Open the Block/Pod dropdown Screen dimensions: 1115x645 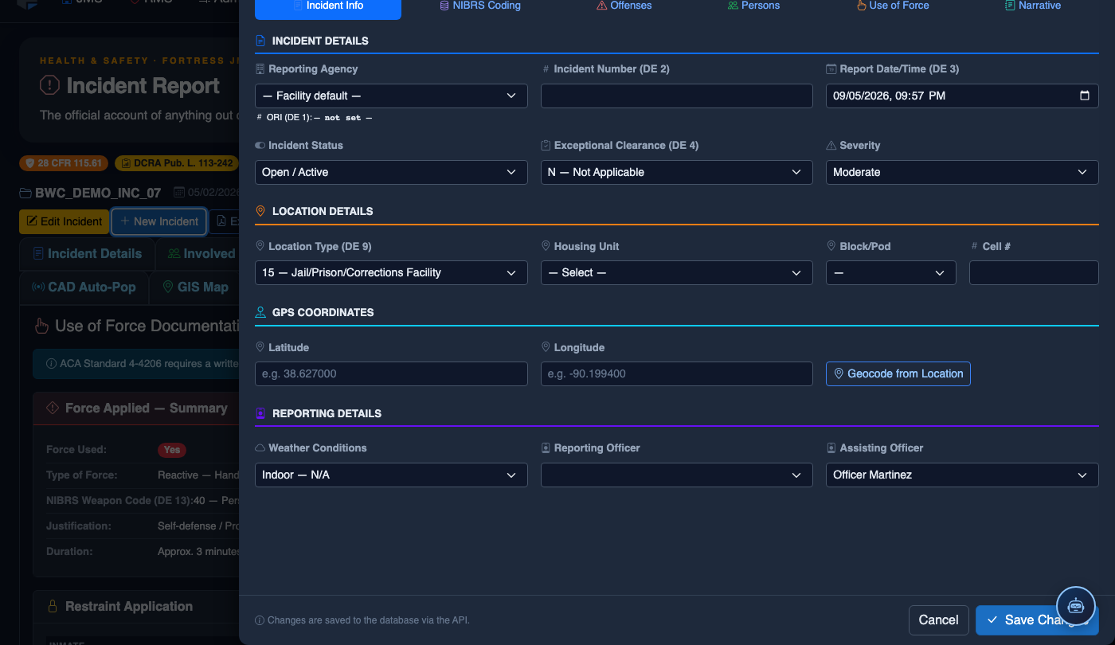pyautogui.click(x=891, y=272)
